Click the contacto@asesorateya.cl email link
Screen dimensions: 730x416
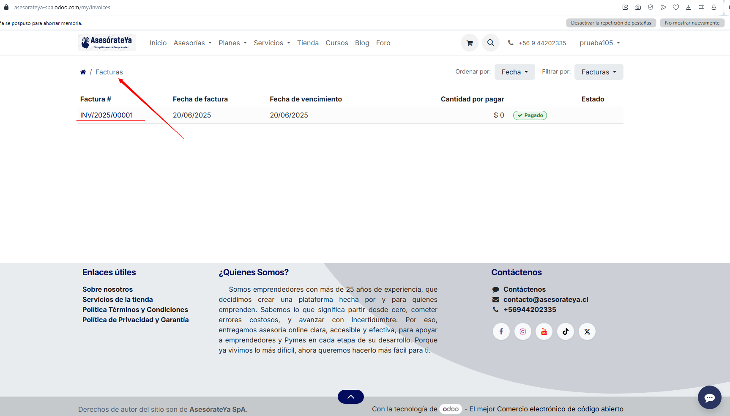pyautogui.click(x=545, y=299)
